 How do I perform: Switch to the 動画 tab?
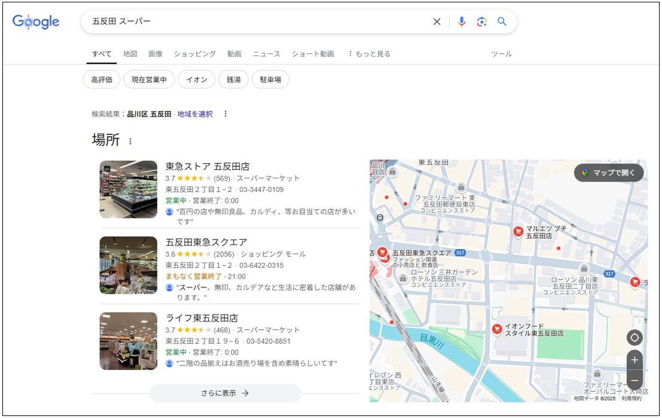pos(234,54)
